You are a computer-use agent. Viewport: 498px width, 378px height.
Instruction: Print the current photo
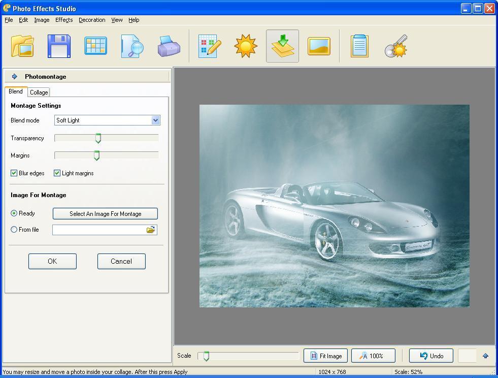tap(169, 46)
